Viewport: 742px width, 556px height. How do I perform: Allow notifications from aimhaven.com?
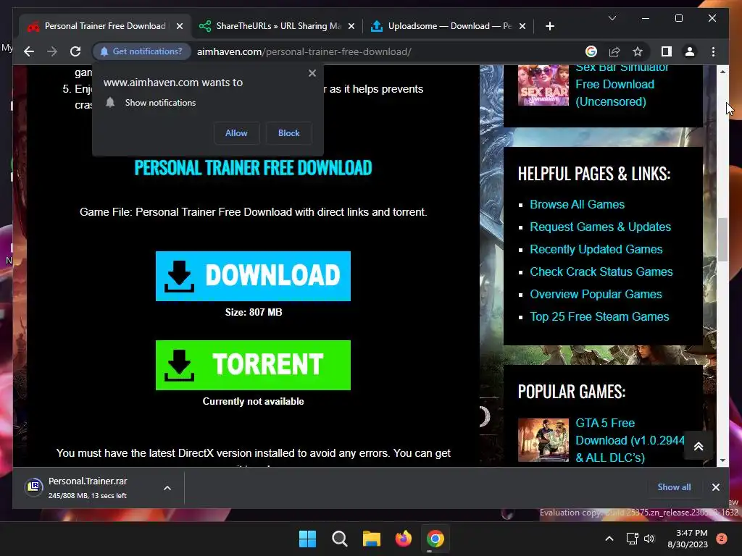pos(236,133)
